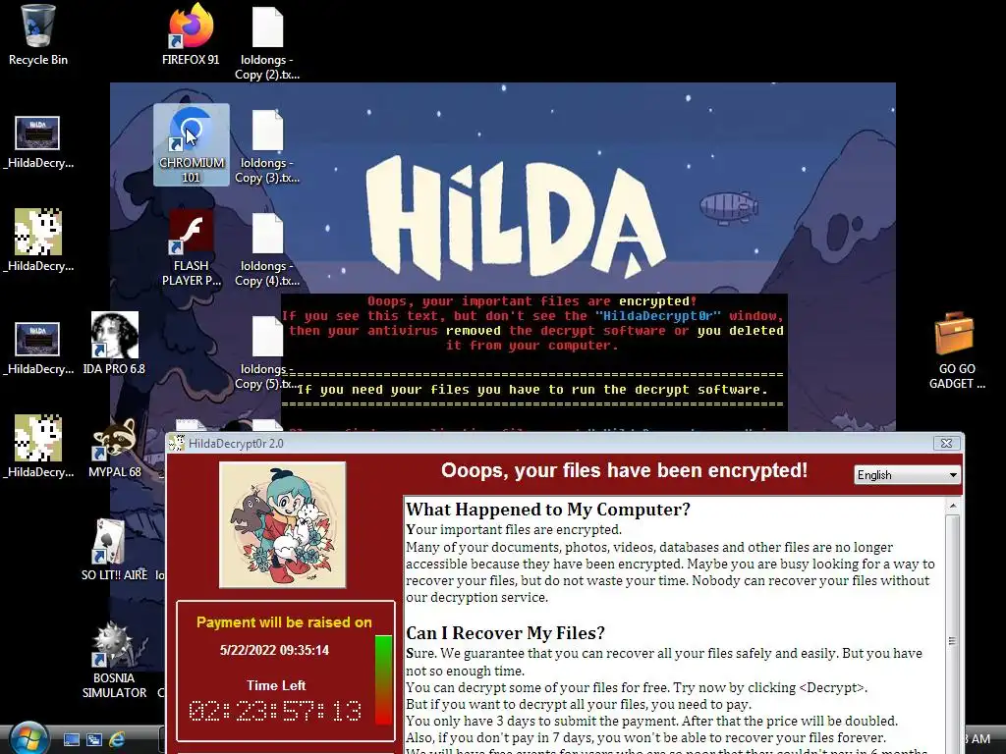Viewport: 1006px width, 754px height.
Task: Click 'If you need your files' wallpaper line
Action: [x=531, y=390]
